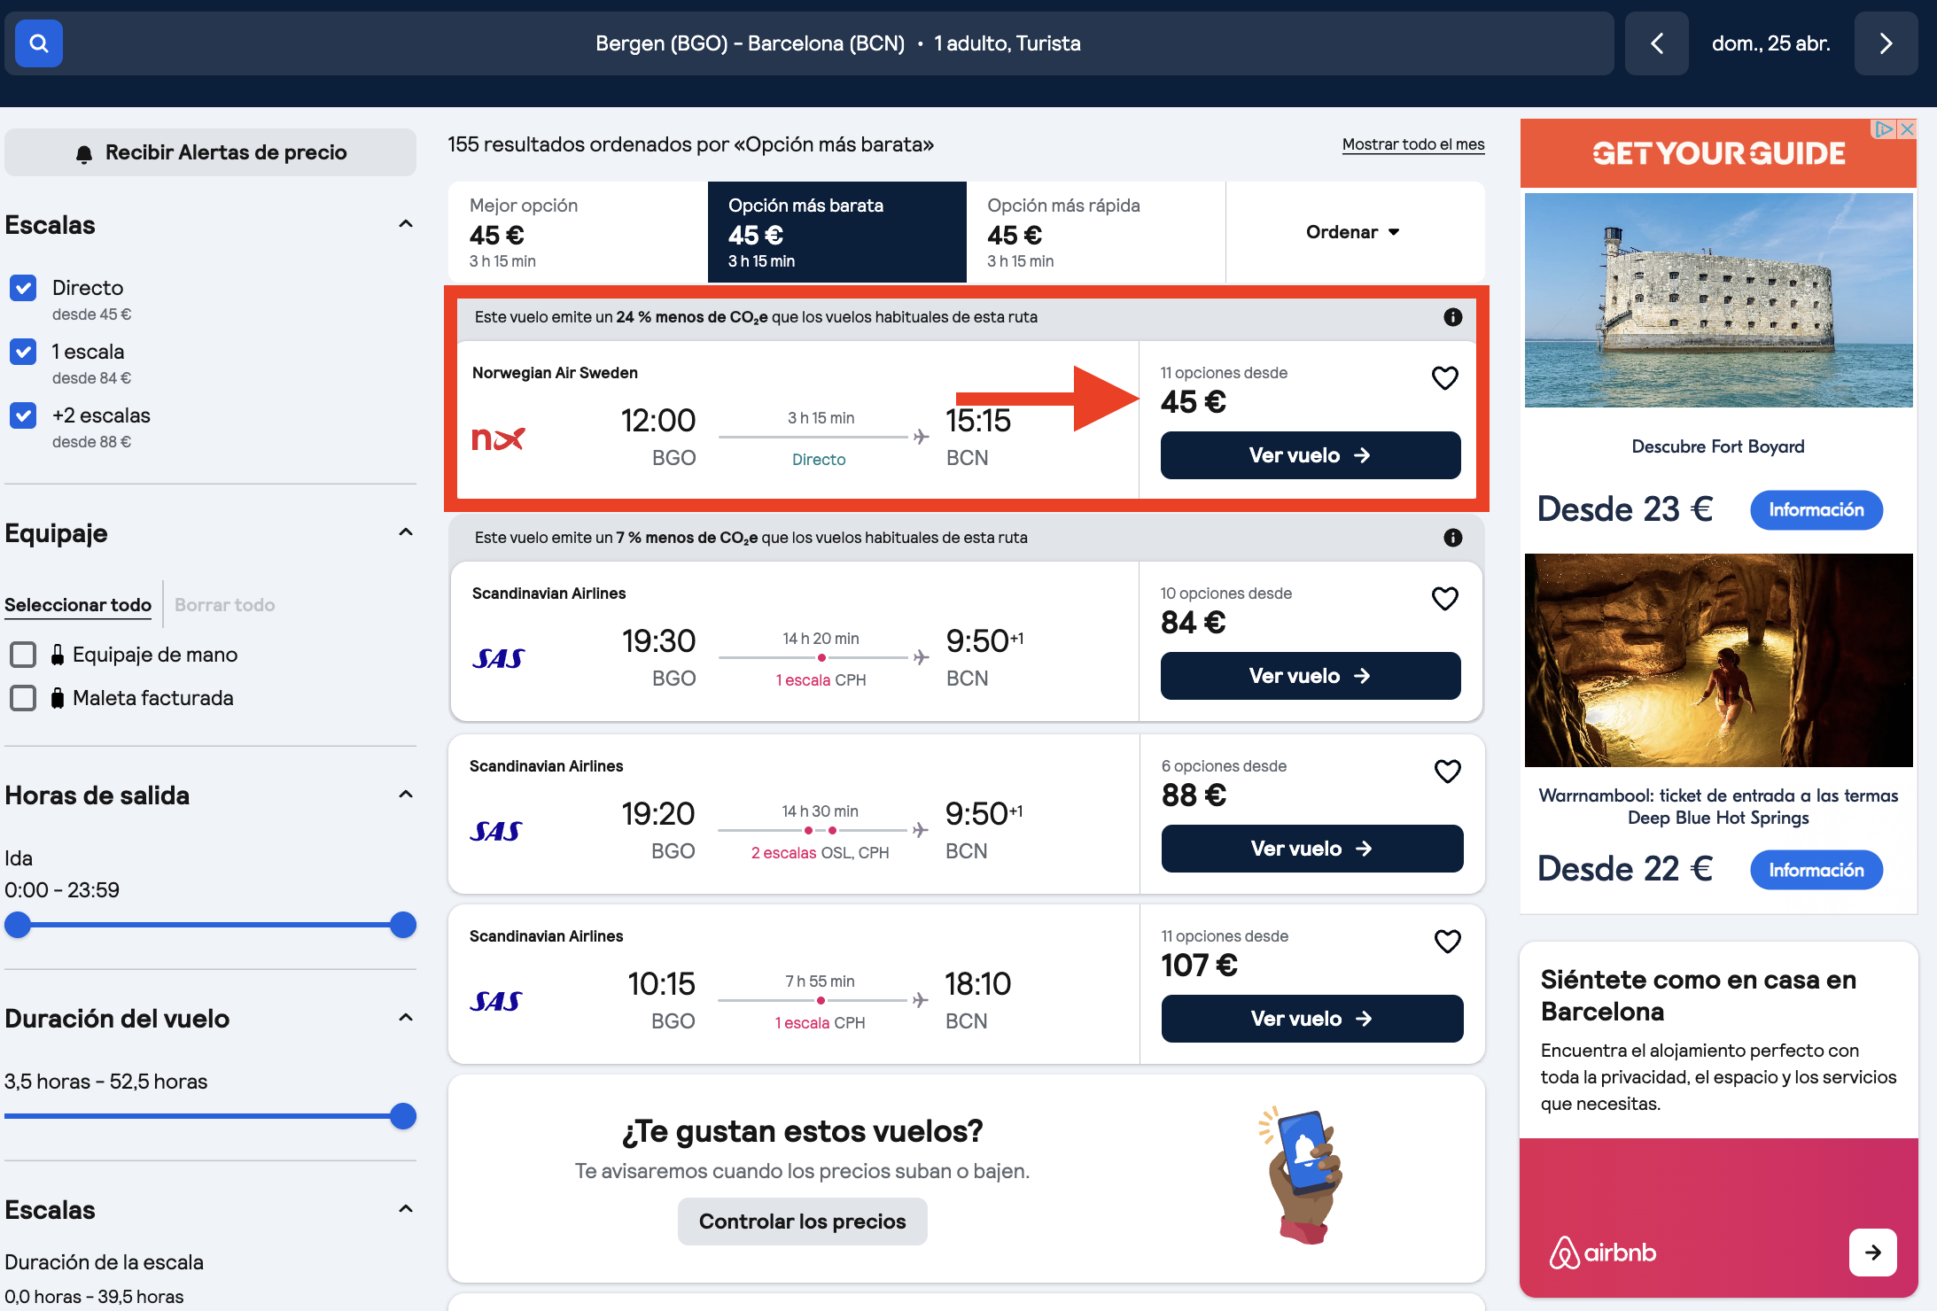1937x1311 pixels.
Task: Save Norwegian Air Sweden flight with heart icon
Action: point(1445,378)
